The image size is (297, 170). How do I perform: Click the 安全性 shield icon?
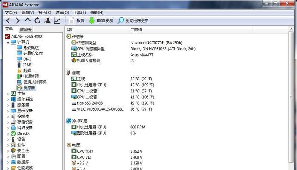(13, 151)
